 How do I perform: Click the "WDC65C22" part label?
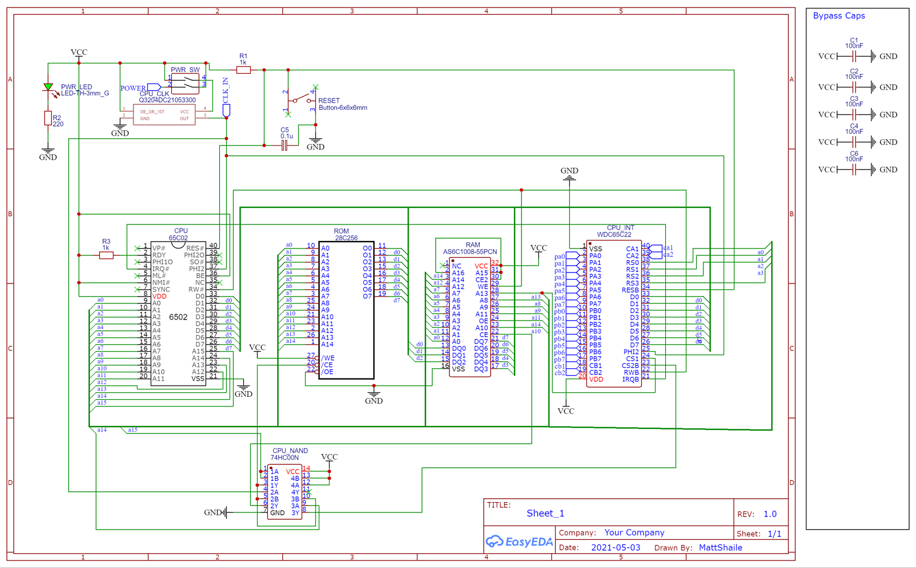614,235
